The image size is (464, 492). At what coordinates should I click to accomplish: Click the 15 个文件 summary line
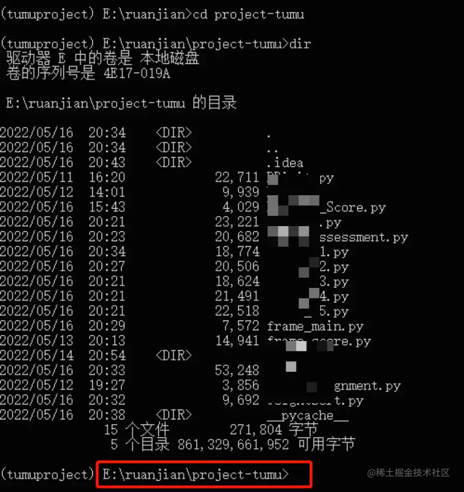[137, 430]
